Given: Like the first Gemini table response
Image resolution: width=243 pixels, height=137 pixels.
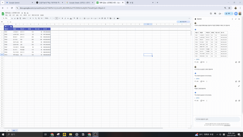Looking at the screenshot, I should [x=236, y=62].
